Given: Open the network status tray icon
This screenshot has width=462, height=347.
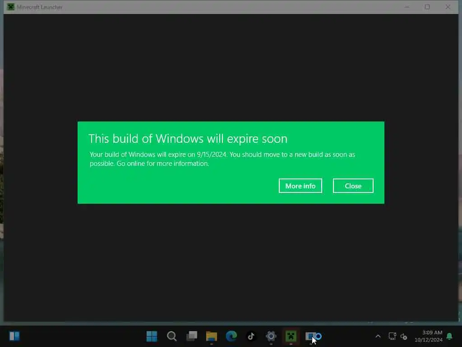Looking at the screenshot, I should coord(392,336).
